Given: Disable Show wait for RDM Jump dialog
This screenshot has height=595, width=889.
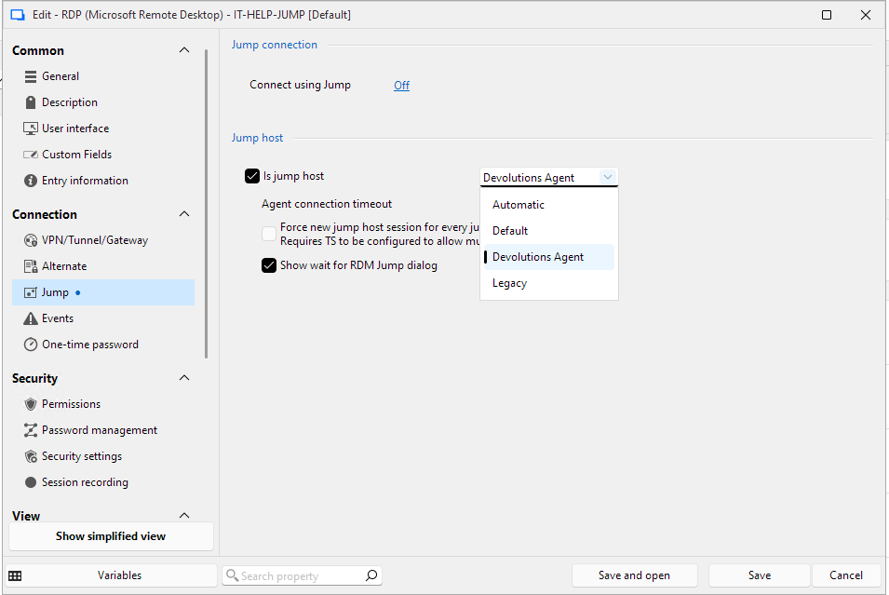Looking at the screenshot, I should tap(269, 264).
